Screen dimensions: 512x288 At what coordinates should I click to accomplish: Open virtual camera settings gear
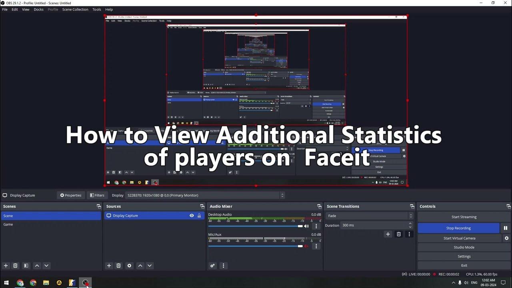506,238
